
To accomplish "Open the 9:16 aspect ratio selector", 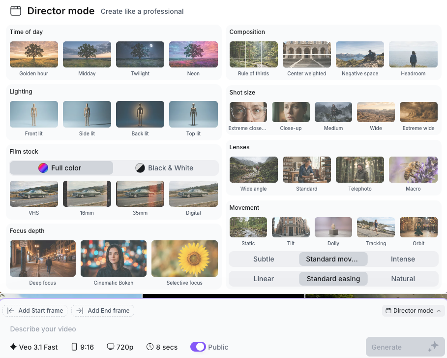I will point(83,347).
